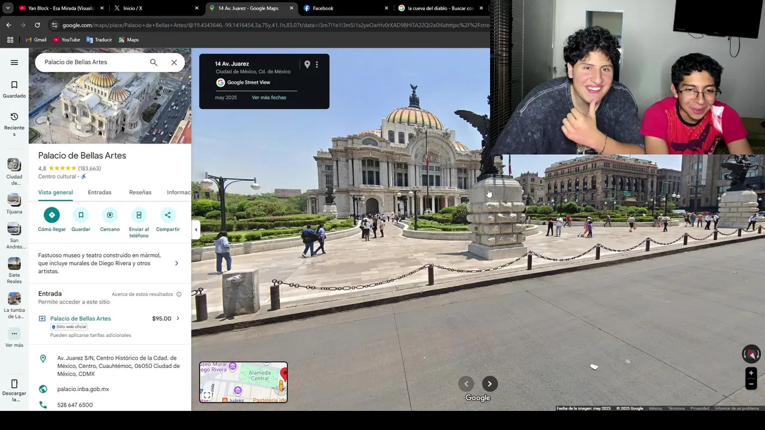Click the (183.663) reviews count

pos(90,168)
